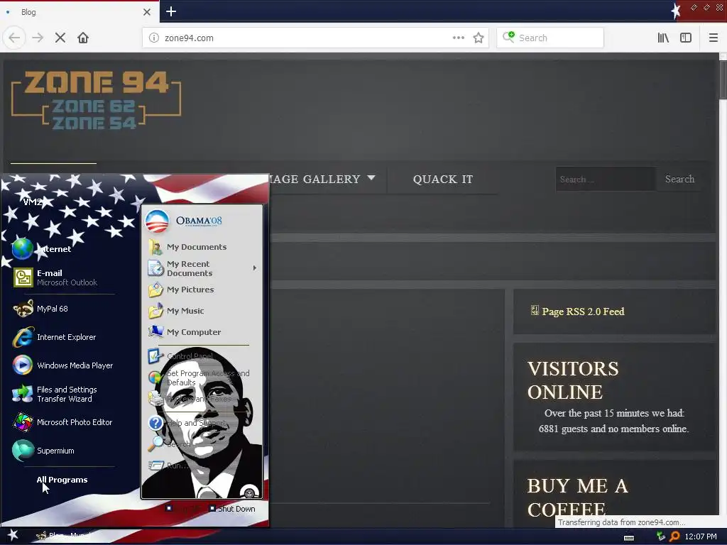This screenshot has height=545, width=727.
Task: Click the VISITORS ONLINE heading
Action: [573, 380]
